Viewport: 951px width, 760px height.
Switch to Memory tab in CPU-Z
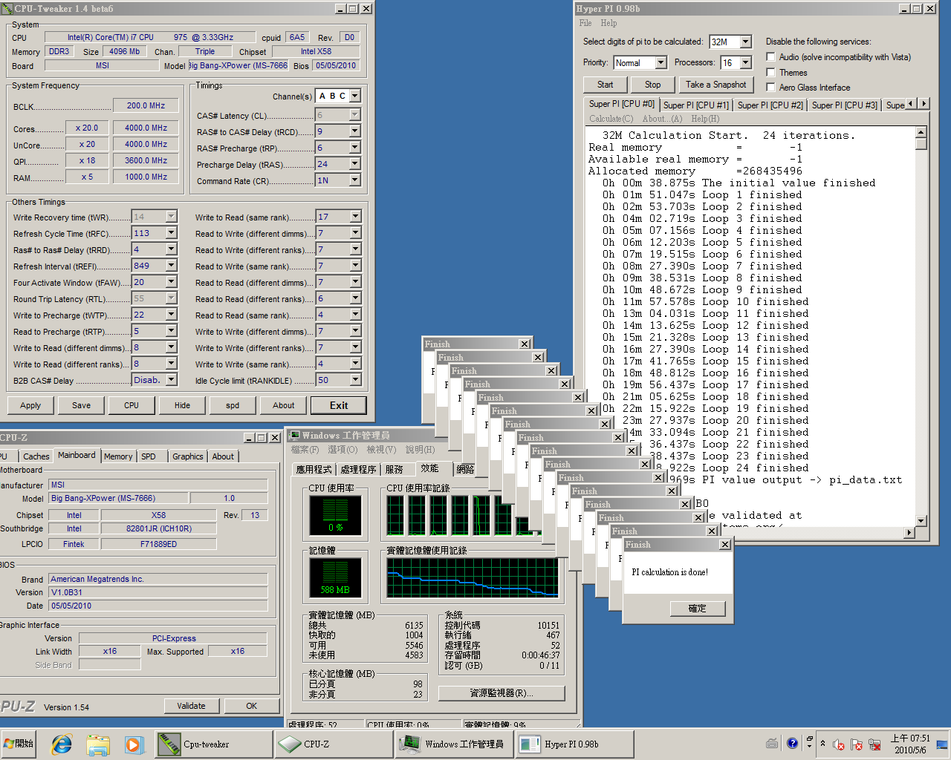tap(118, 456)
